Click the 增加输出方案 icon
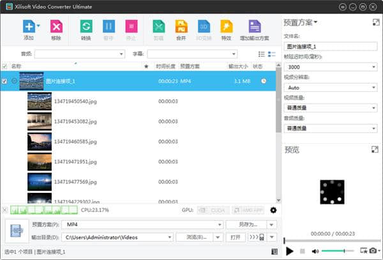 (254, 27)
